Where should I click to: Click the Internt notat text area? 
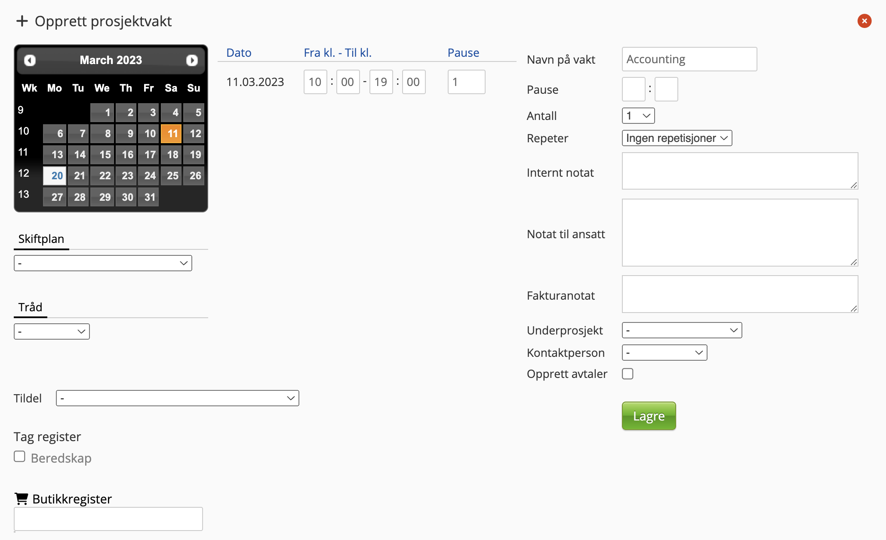point(739,171)
